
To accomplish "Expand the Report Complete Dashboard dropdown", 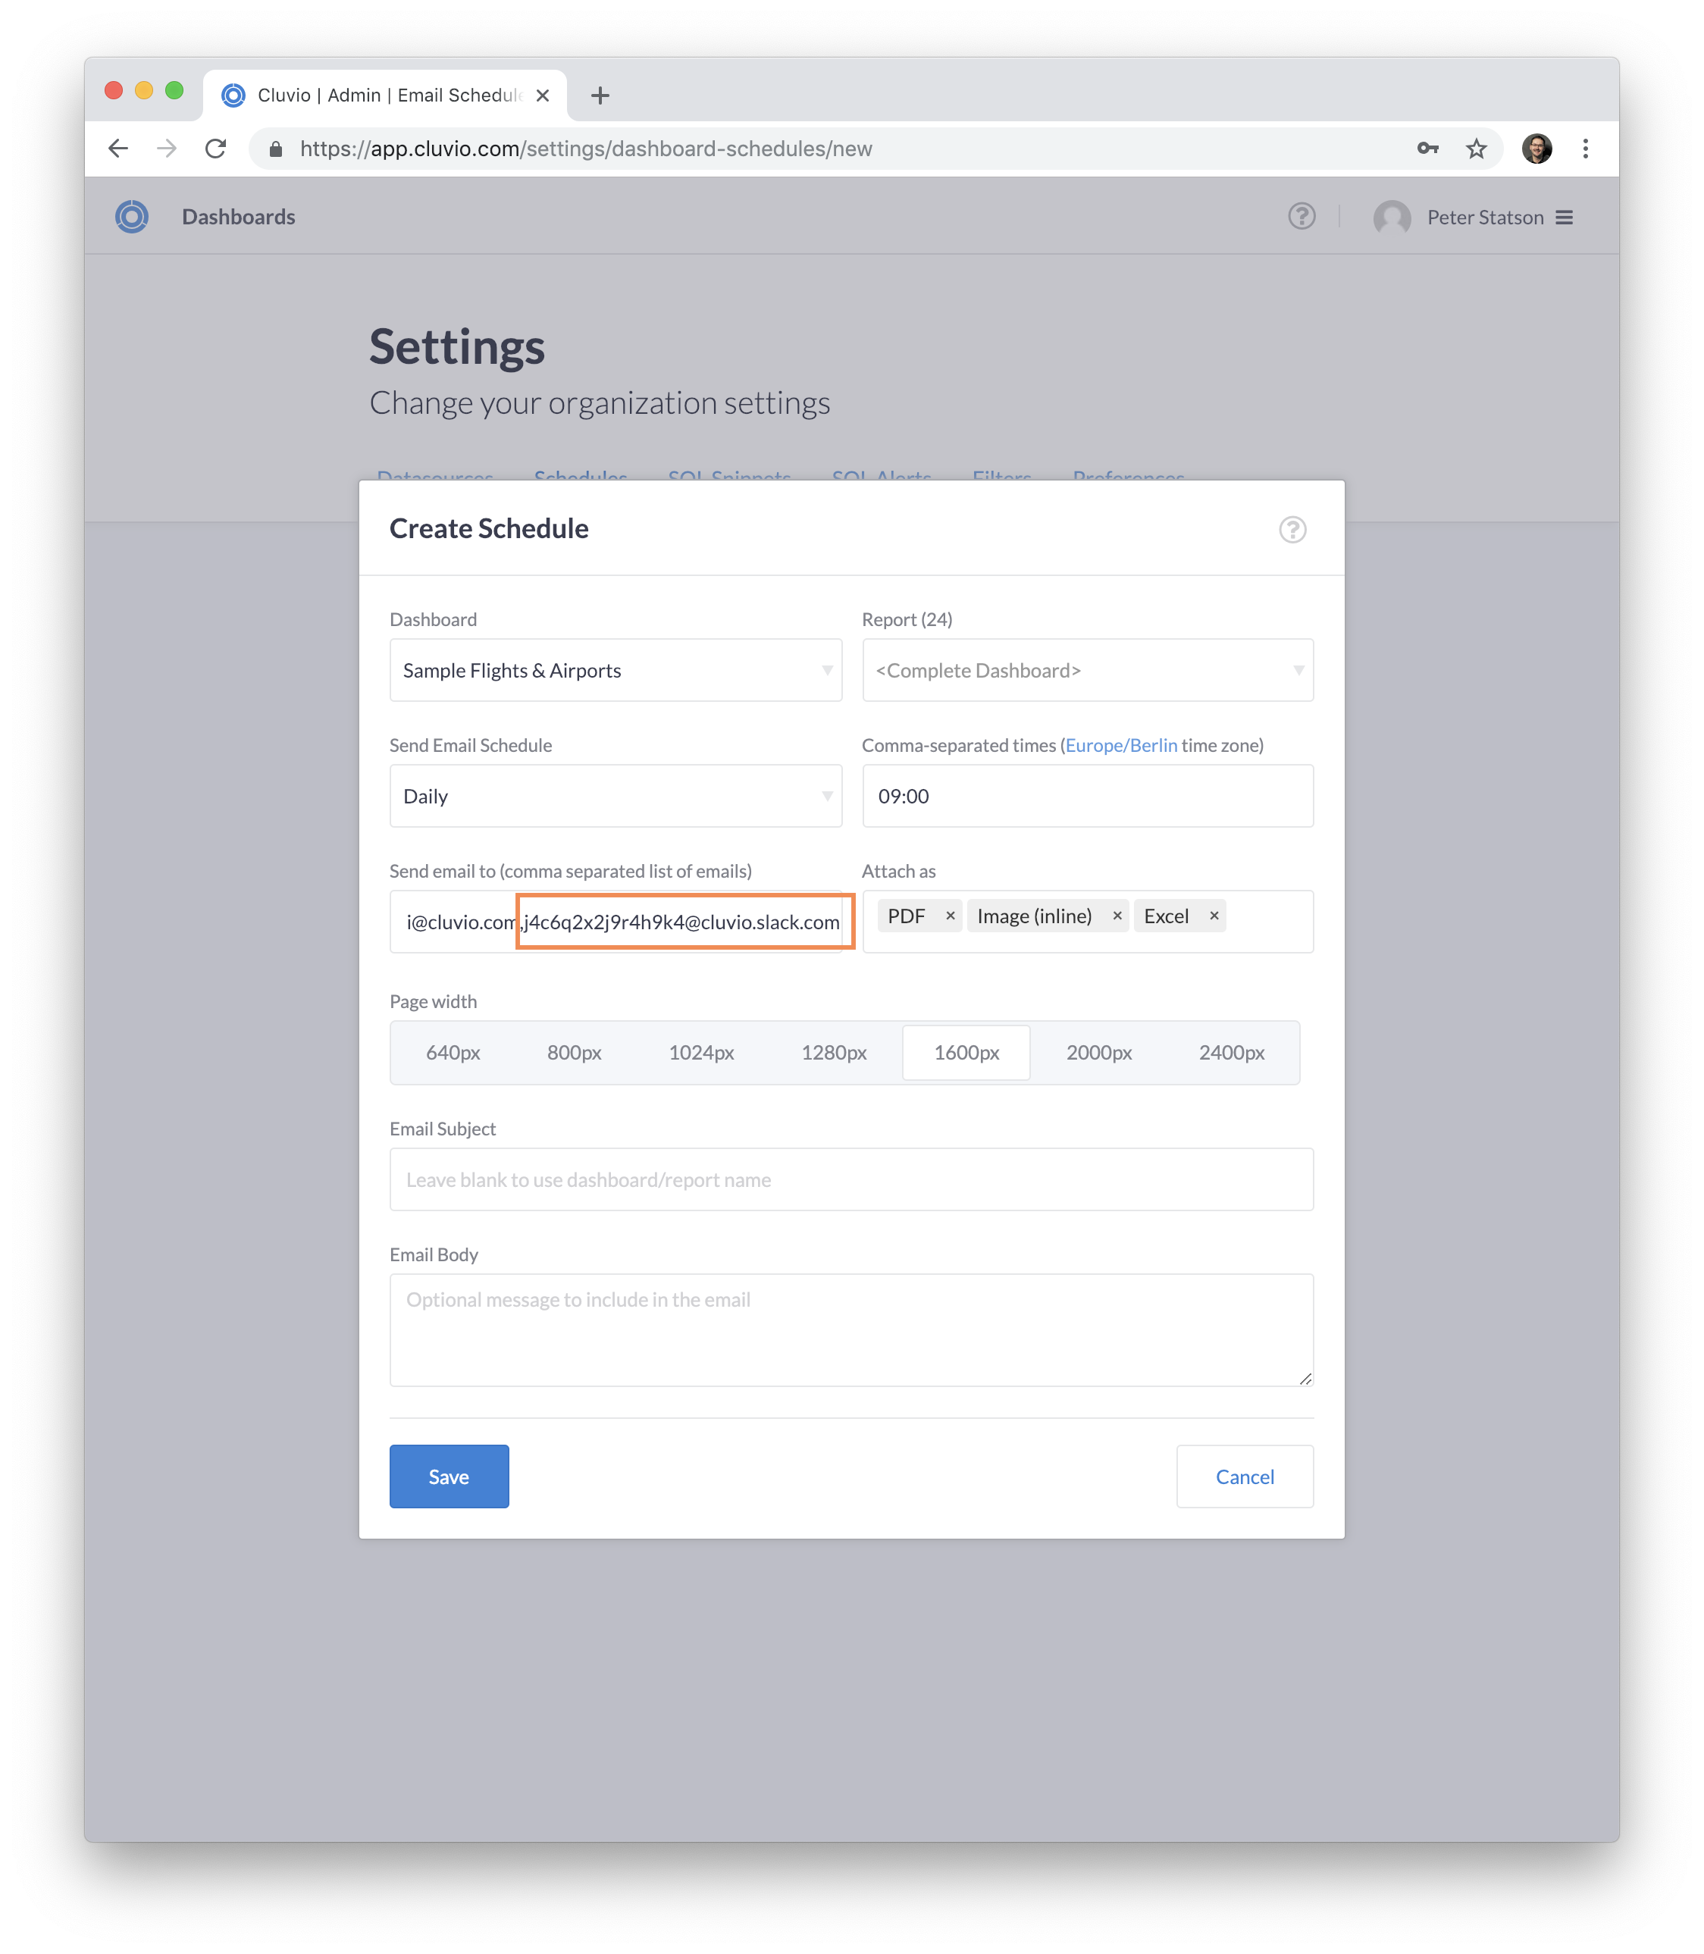I will point(1088,670).
